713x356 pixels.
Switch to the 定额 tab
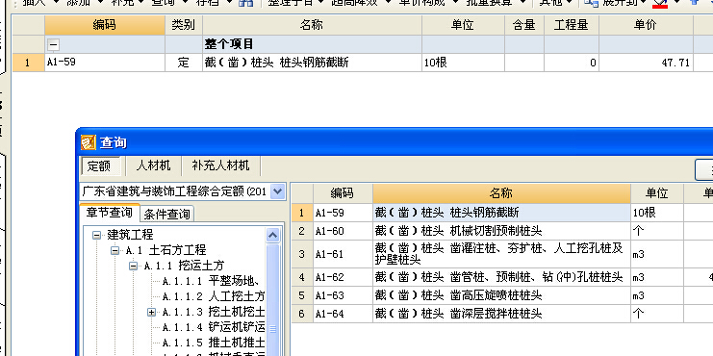pos(100,165)
